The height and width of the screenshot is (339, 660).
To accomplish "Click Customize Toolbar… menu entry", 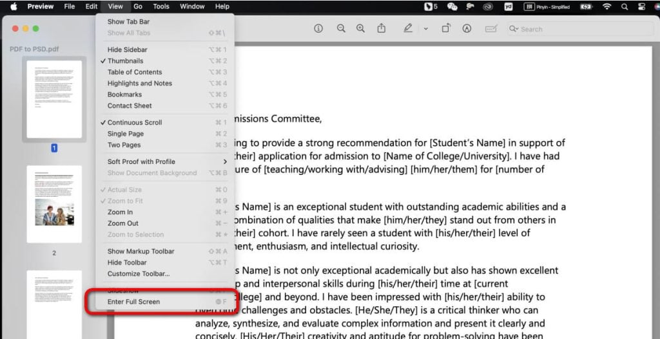I will pos(138,273).
